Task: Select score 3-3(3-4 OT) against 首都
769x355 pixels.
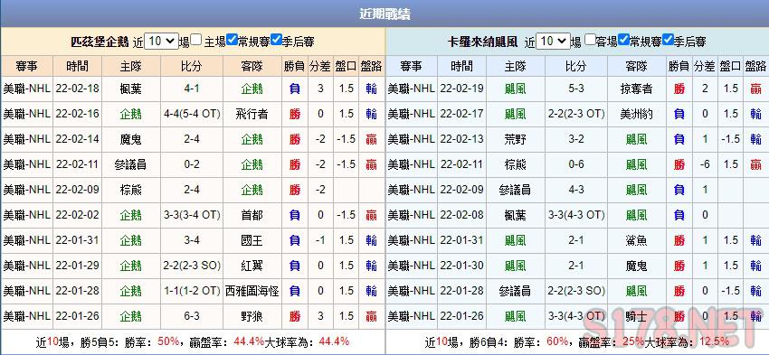Action: (192, 215)
